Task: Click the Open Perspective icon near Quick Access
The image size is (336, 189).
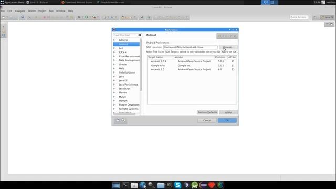Action: (315, 17)
